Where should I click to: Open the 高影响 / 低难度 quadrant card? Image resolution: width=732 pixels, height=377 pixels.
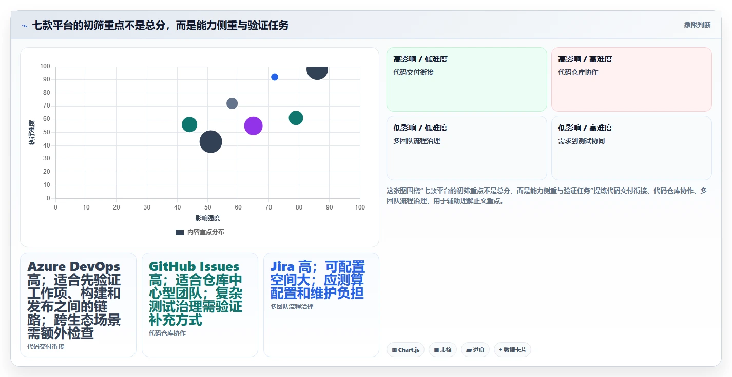pyautogui.click(x=467, y=79)
